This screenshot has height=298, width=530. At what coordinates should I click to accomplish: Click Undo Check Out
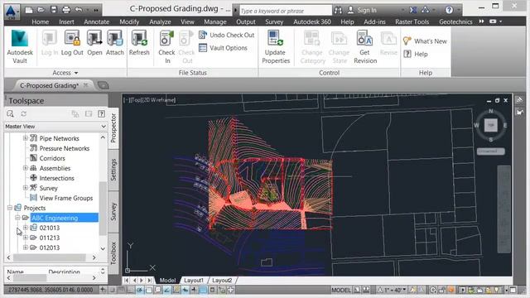click(226, 35)
